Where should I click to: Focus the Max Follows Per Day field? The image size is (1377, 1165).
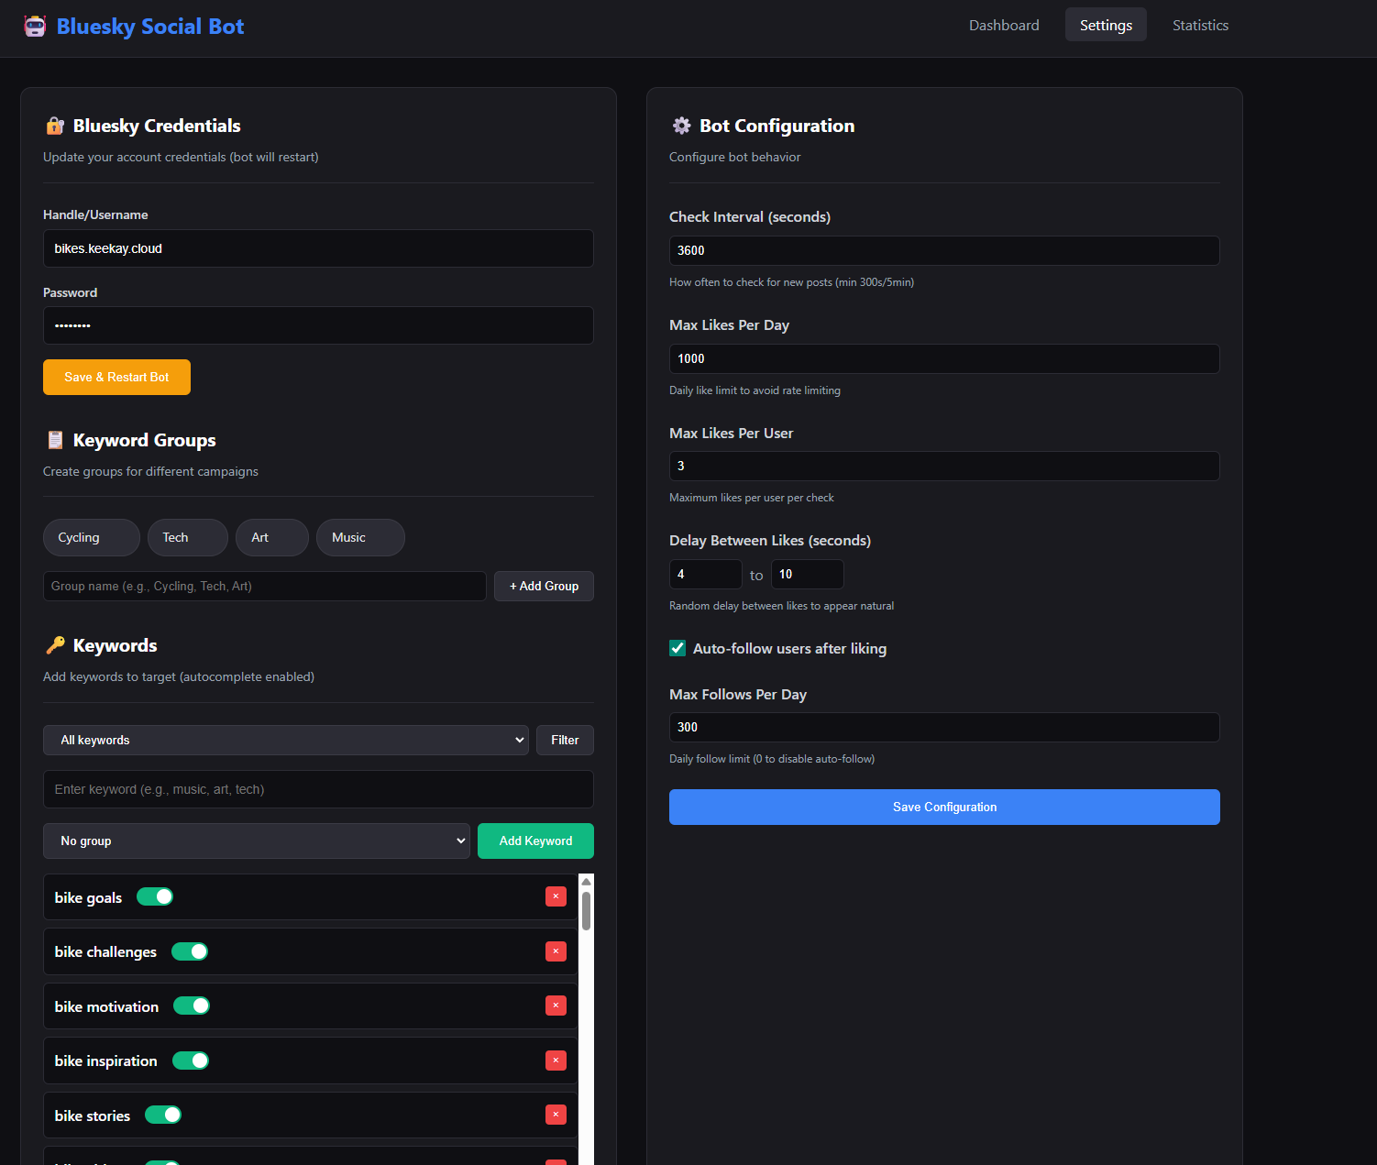pyautogui.click(x=944, y=727)
